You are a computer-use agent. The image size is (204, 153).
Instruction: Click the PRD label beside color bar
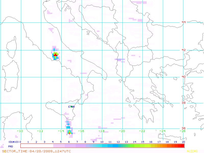pos(10,146)
